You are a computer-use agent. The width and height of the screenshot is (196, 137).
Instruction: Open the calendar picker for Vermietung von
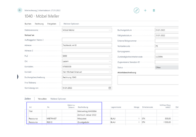click(x=110, y=88)
